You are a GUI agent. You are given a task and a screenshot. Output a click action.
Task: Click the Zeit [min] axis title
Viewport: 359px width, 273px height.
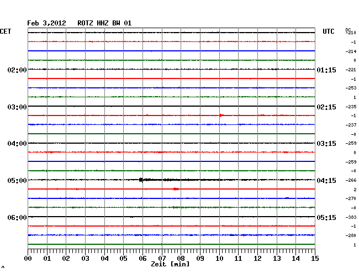(x=170, y=264)
